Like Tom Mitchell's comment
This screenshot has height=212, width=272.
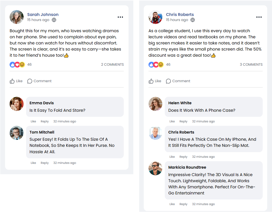coord(33,163)
